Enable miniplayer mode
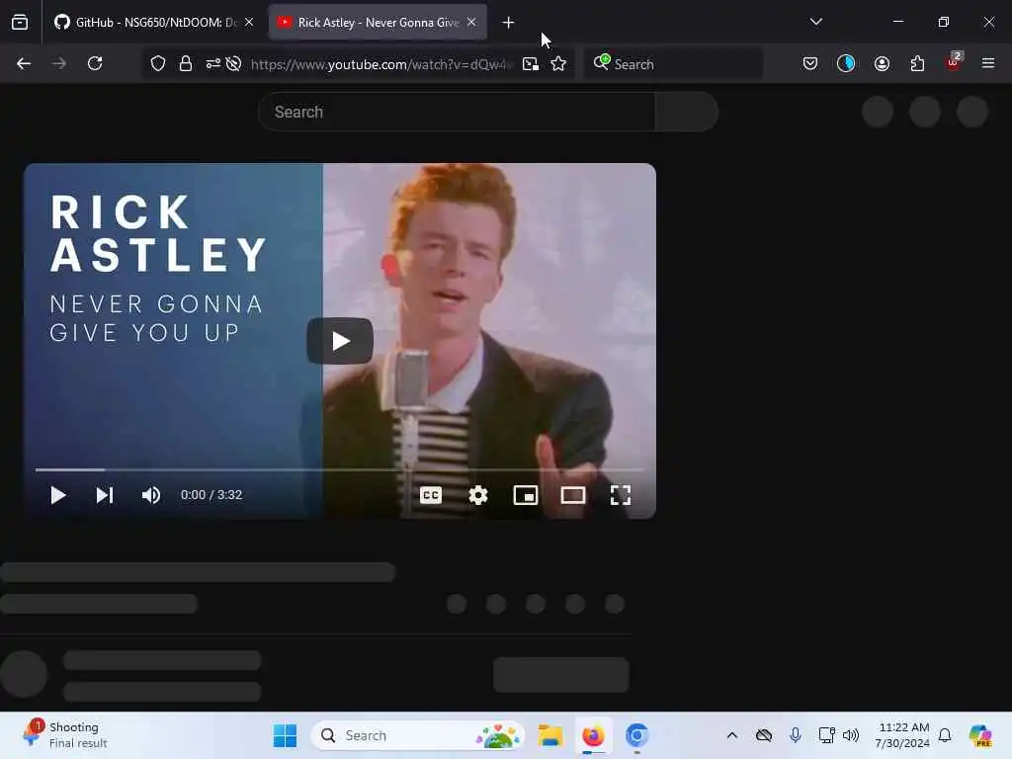Viewport: 1012px width, 759px height. click(526, 495)
